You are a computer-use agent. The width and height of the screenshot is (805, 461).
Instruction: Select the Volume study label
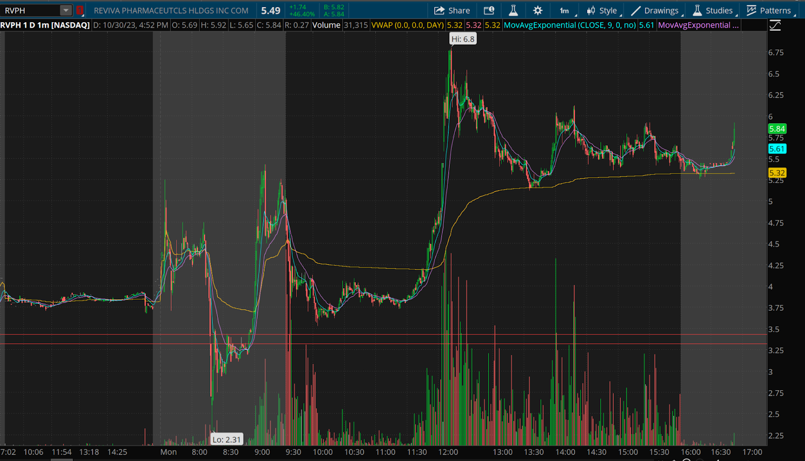point(326,25)
